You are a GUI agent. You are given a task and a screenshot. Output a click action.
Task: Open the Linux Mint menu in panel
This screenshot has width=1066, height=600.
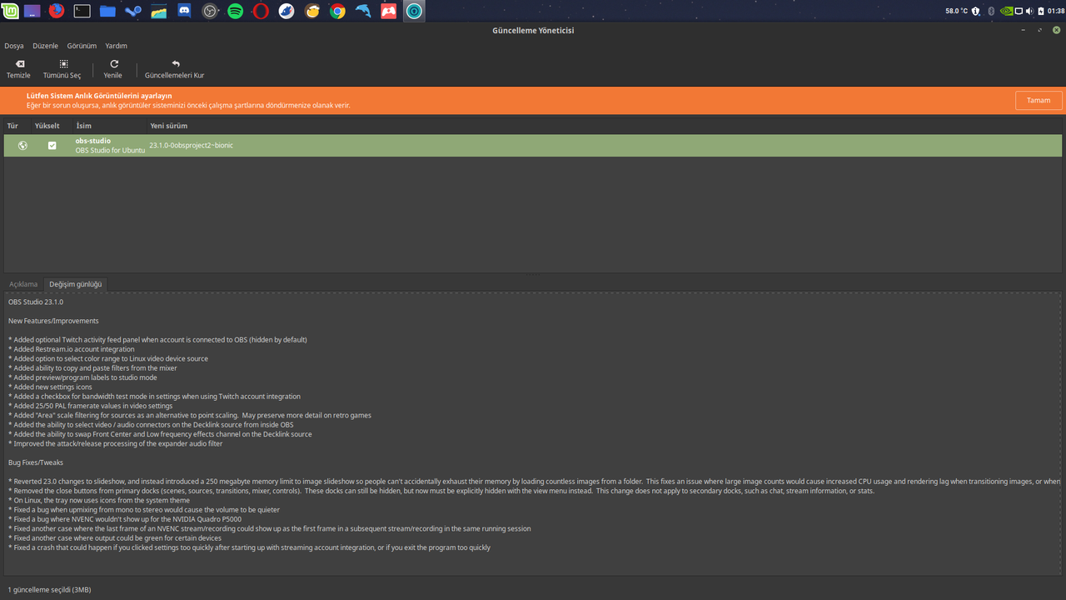tap(9, 11)
